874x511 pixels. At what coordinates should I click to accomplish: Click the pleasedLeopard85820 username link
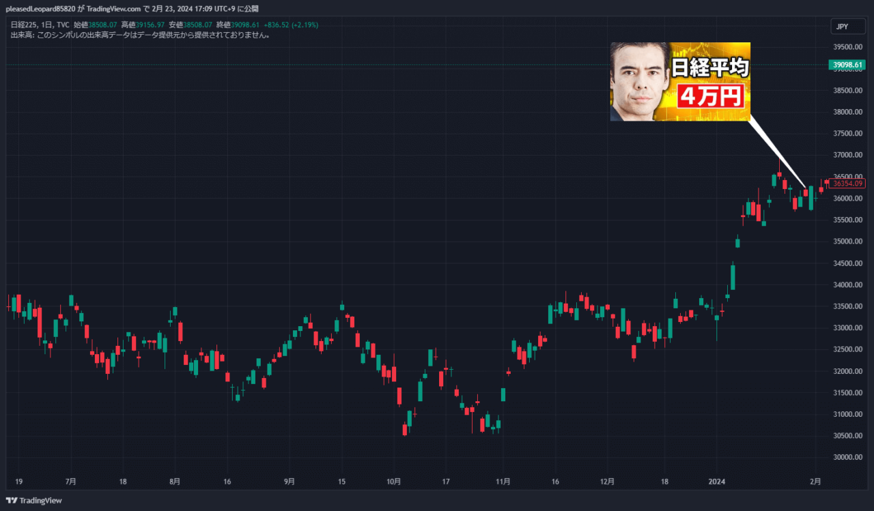[40, 8]
